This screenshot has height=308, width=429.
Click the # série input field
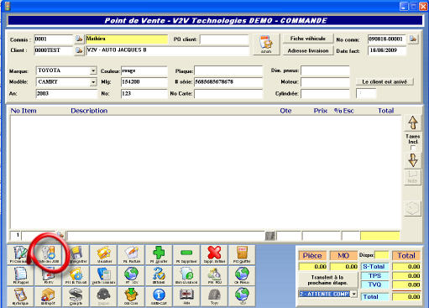coord(228,82)
